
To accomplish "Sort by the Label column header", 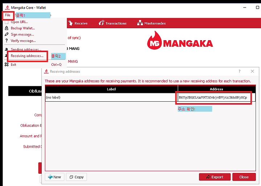I will [x=111, y=89].
